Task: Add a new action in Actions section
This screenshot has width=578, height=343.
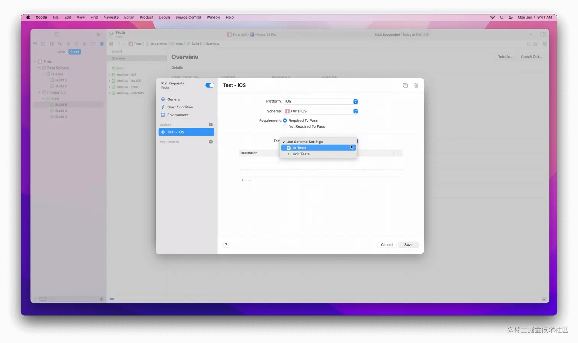Action: tap(211, 125)
